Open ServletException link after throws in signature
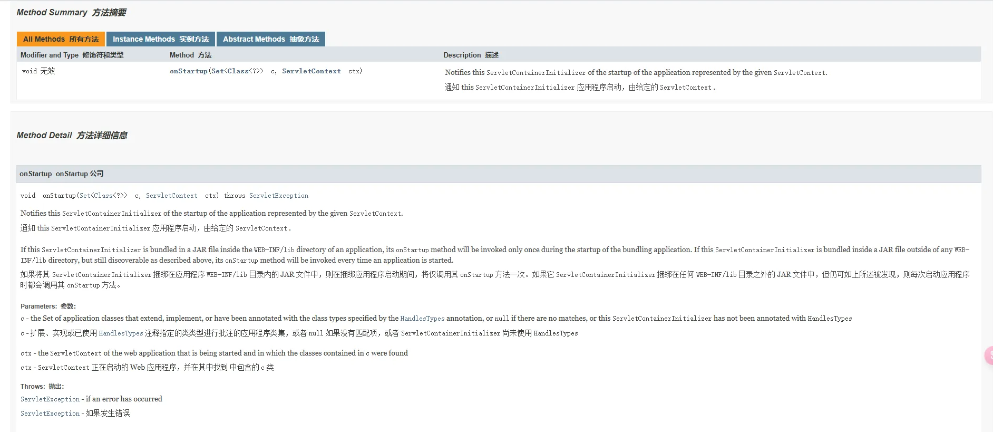This screenshot has width=993, height=432. [x=278, y=196]
